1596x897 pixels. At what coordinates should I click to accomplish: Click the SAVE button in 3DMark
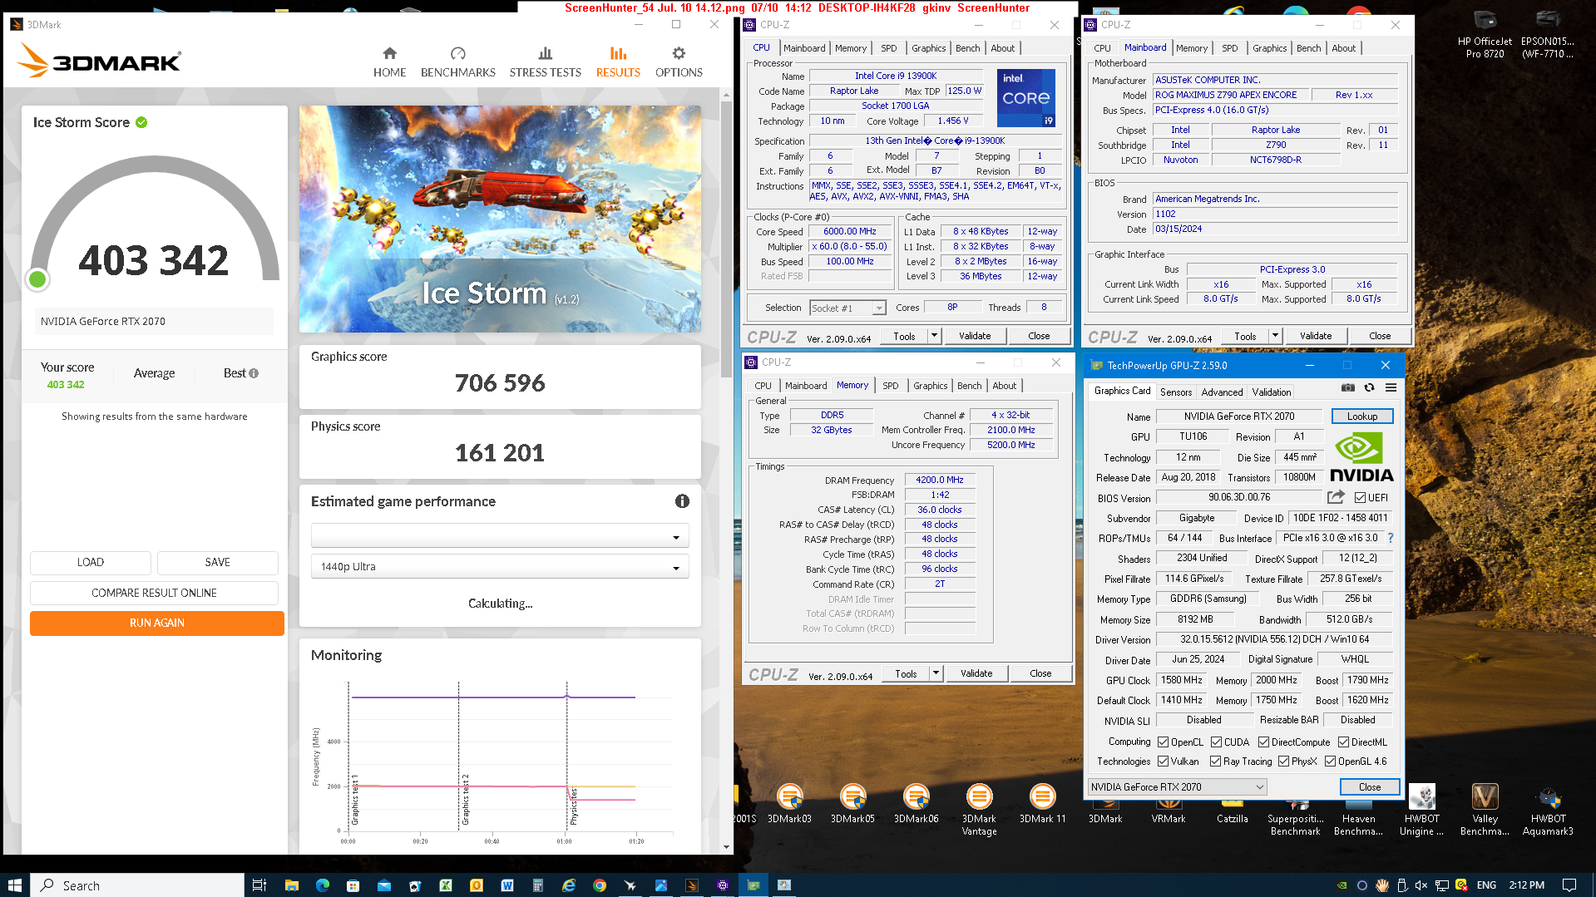pyautogui.click(x=217, y=562)
